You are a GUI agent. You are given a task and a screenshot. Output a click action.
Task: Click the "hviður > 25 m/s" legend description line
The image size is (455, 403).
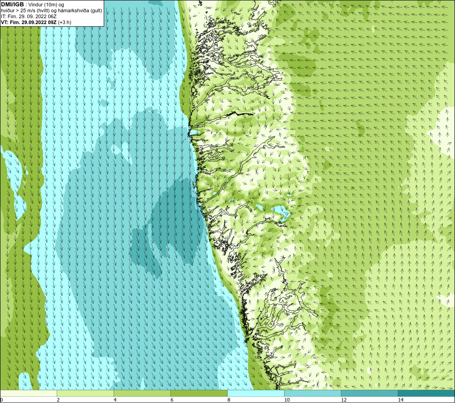click(51, 10)
